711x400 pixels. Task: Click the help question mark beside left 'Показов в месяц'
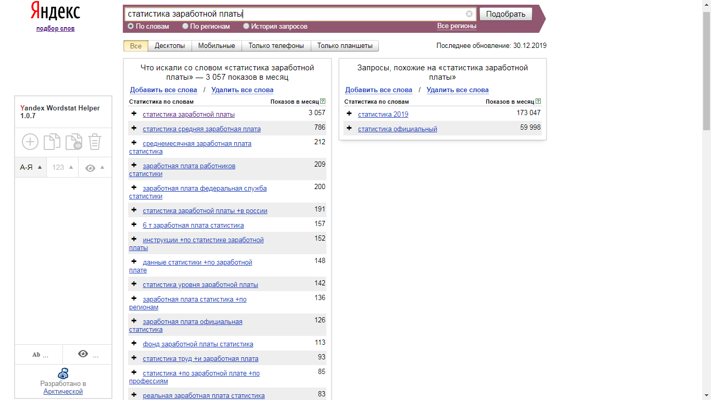pos(323,102)
